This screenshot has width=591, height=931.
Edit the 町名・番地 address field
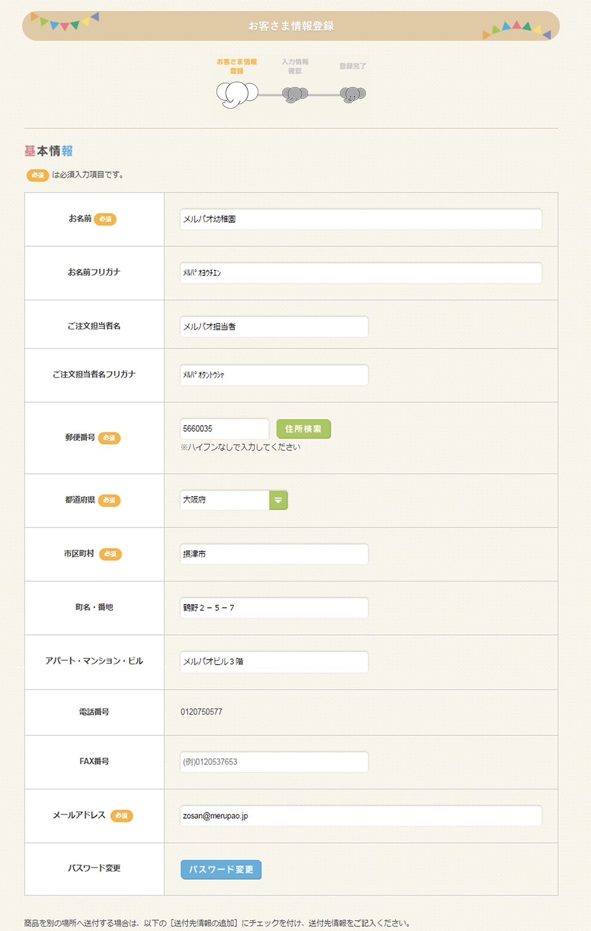[274, 608]
